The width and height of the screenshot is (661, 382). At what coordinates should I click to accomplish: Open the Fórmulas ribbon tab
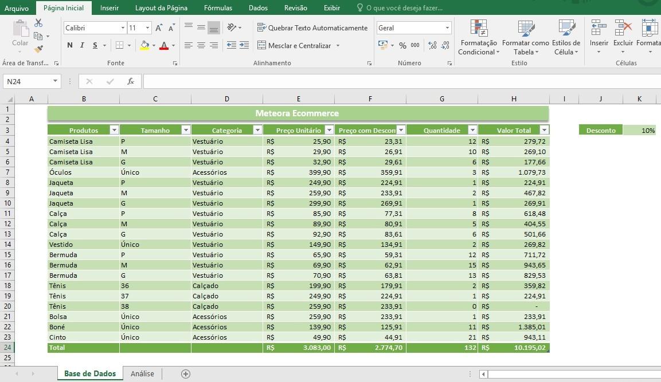[218, 8]
